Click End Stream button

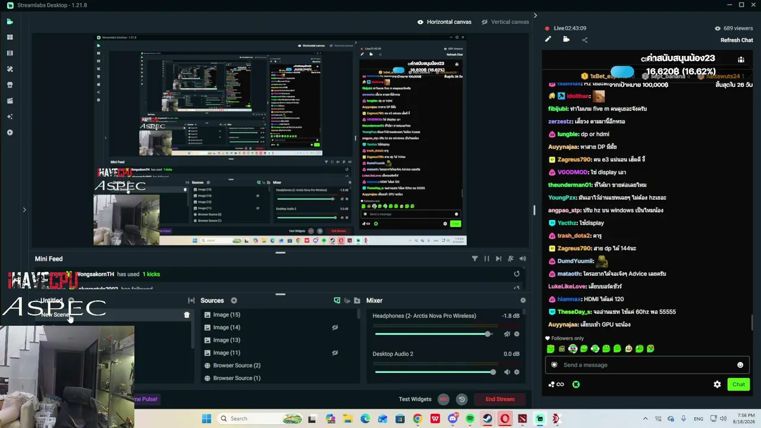(500, 399)
